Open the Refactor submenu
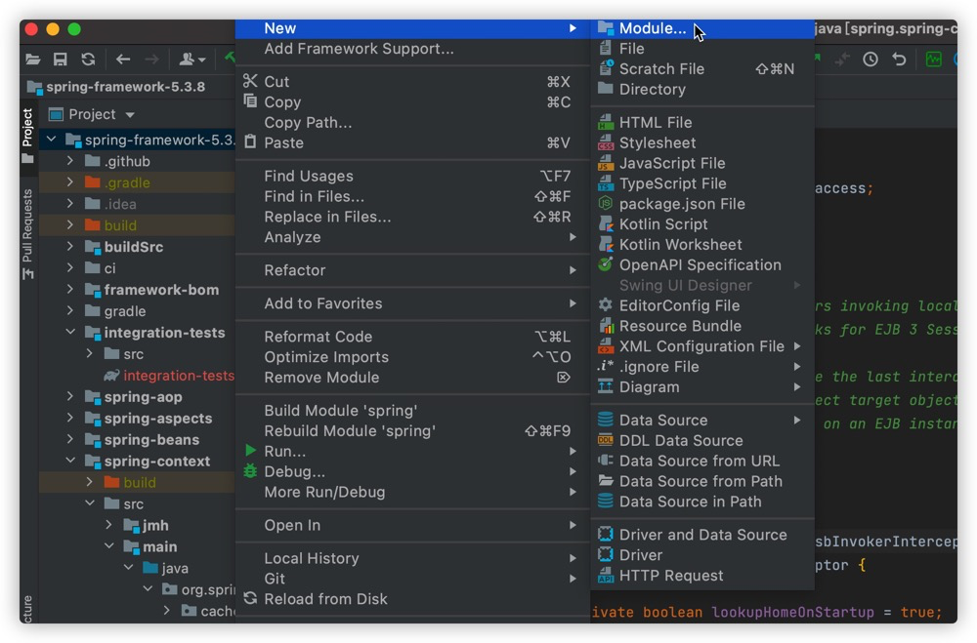The image size is (977, 643). 412,270
